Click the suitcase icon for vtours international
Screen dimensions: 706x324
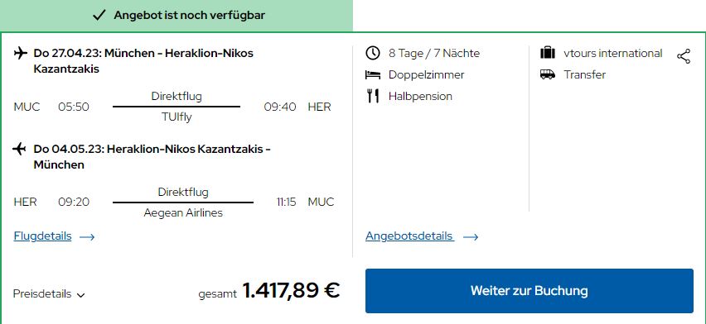pyautogui.click(x=547, y=53)
